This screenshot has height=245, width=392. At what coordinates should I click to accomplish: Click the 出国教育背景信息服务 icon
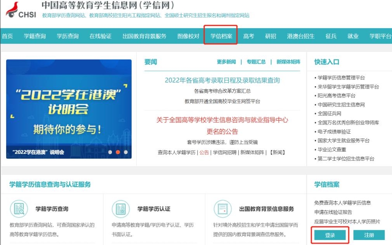click(223, 209)
